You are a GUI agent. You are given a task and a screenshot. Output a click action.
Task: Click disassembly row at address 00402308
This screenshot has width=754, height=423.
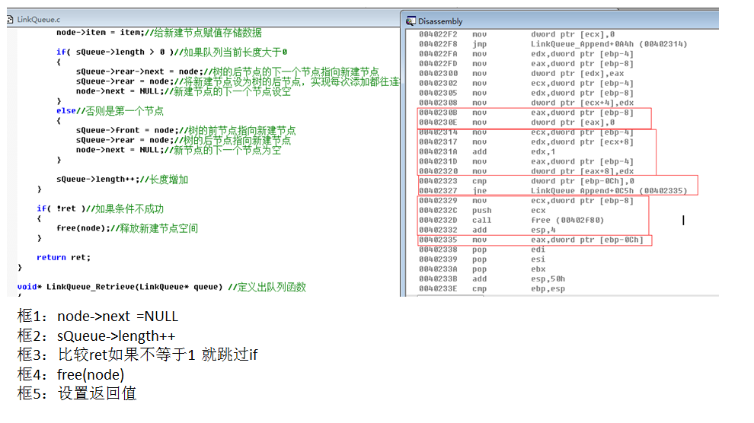point(526,103)
